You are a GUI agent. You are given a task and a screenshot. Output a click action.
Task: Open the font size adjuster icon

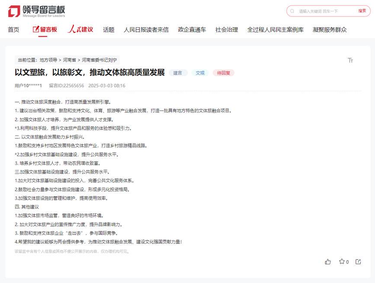(350, 60)
